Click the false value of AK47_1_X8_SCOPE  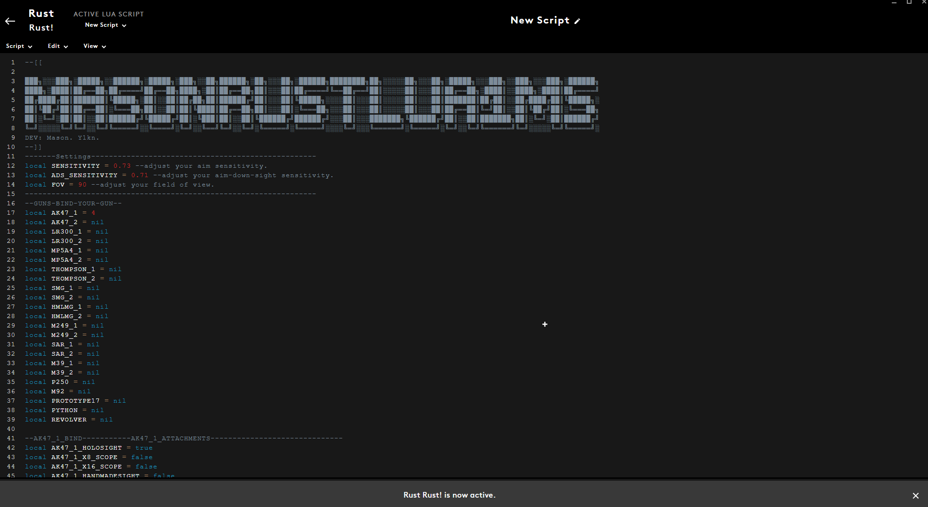point(142,457)
